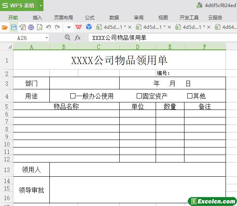The width and height of the screenshot is (237, 206).
Task: Click the □其他 option text
Action: (x=196, y=96)
